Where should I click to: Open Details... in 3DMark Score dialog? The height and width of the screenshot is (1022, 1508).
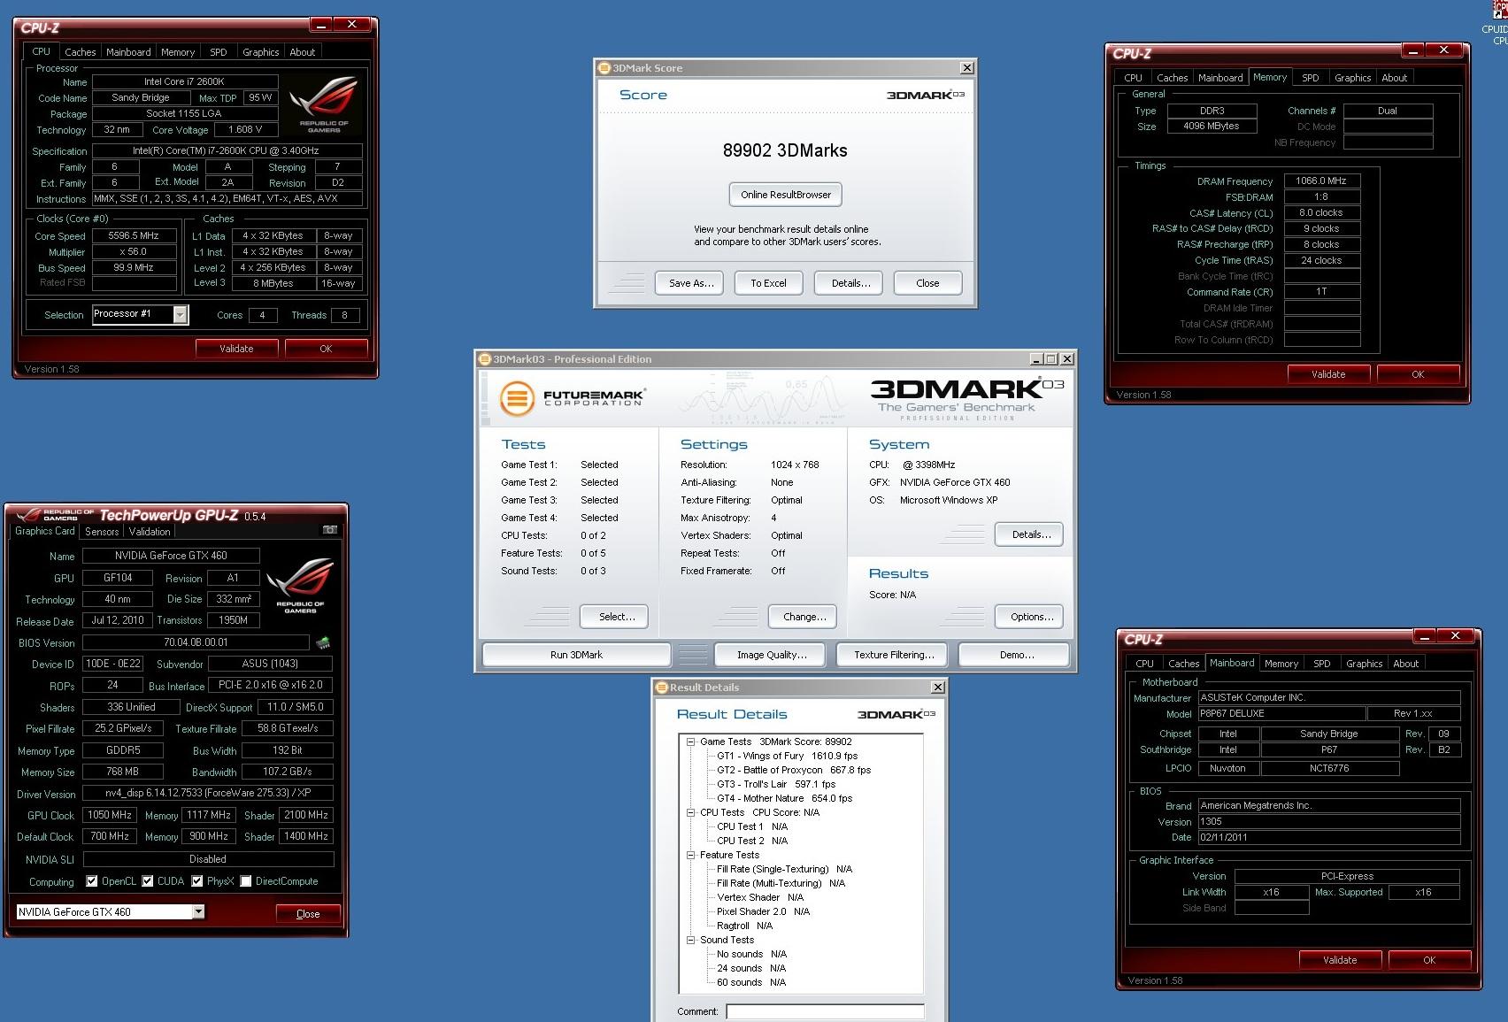850,283
